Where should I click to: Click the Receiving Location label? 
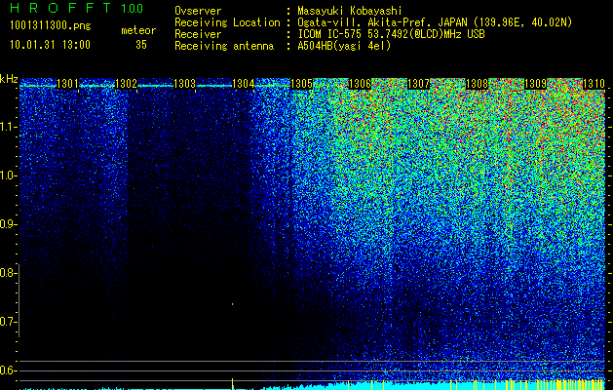point(227,22)
